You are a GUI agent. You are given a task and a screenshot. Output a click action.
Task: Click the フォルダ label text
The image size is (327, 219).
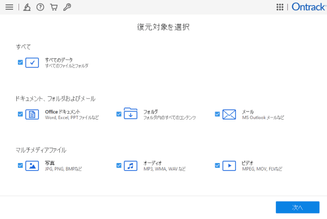(150, 112)
